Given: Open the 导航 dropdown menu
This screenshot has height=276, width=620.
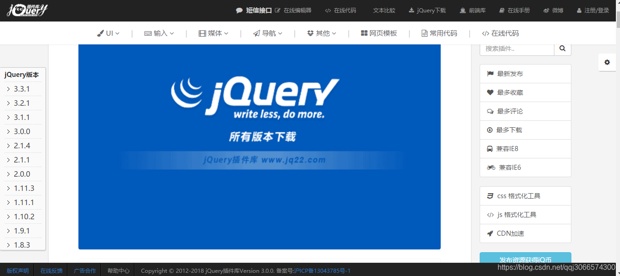Looking at the screenshot, I should click(x=267, y=33).
